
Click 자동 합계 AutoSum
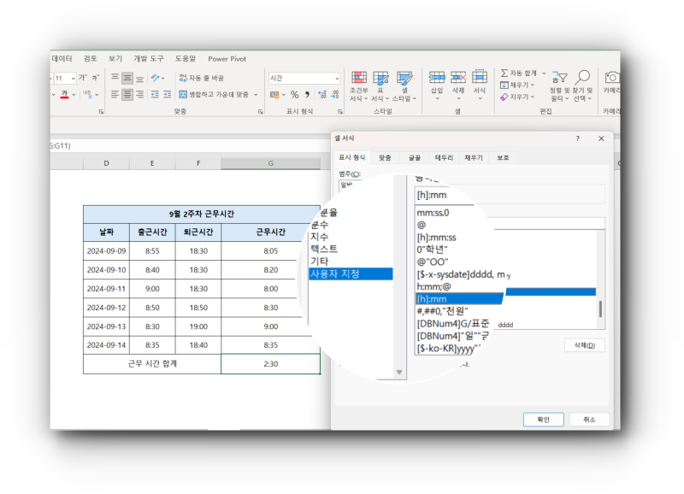518,73
